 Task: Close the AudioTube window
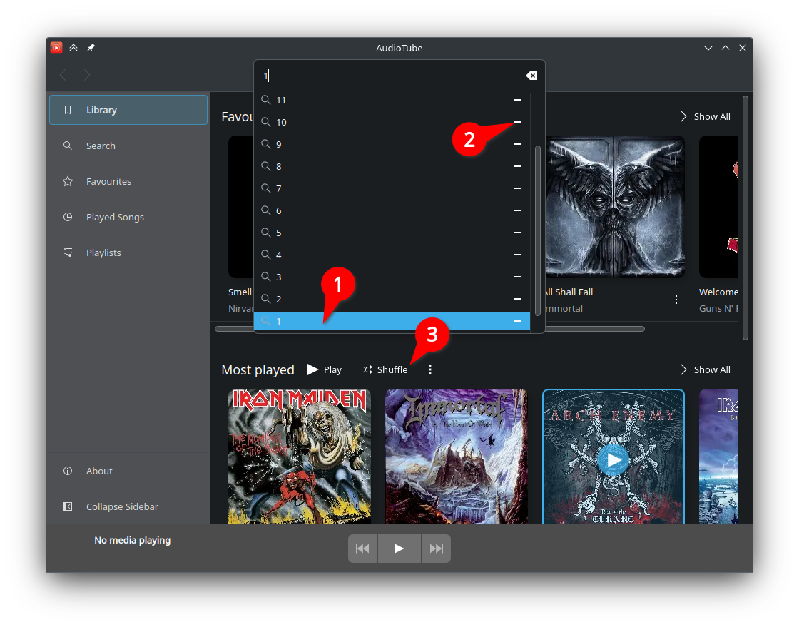pos(743,48)
